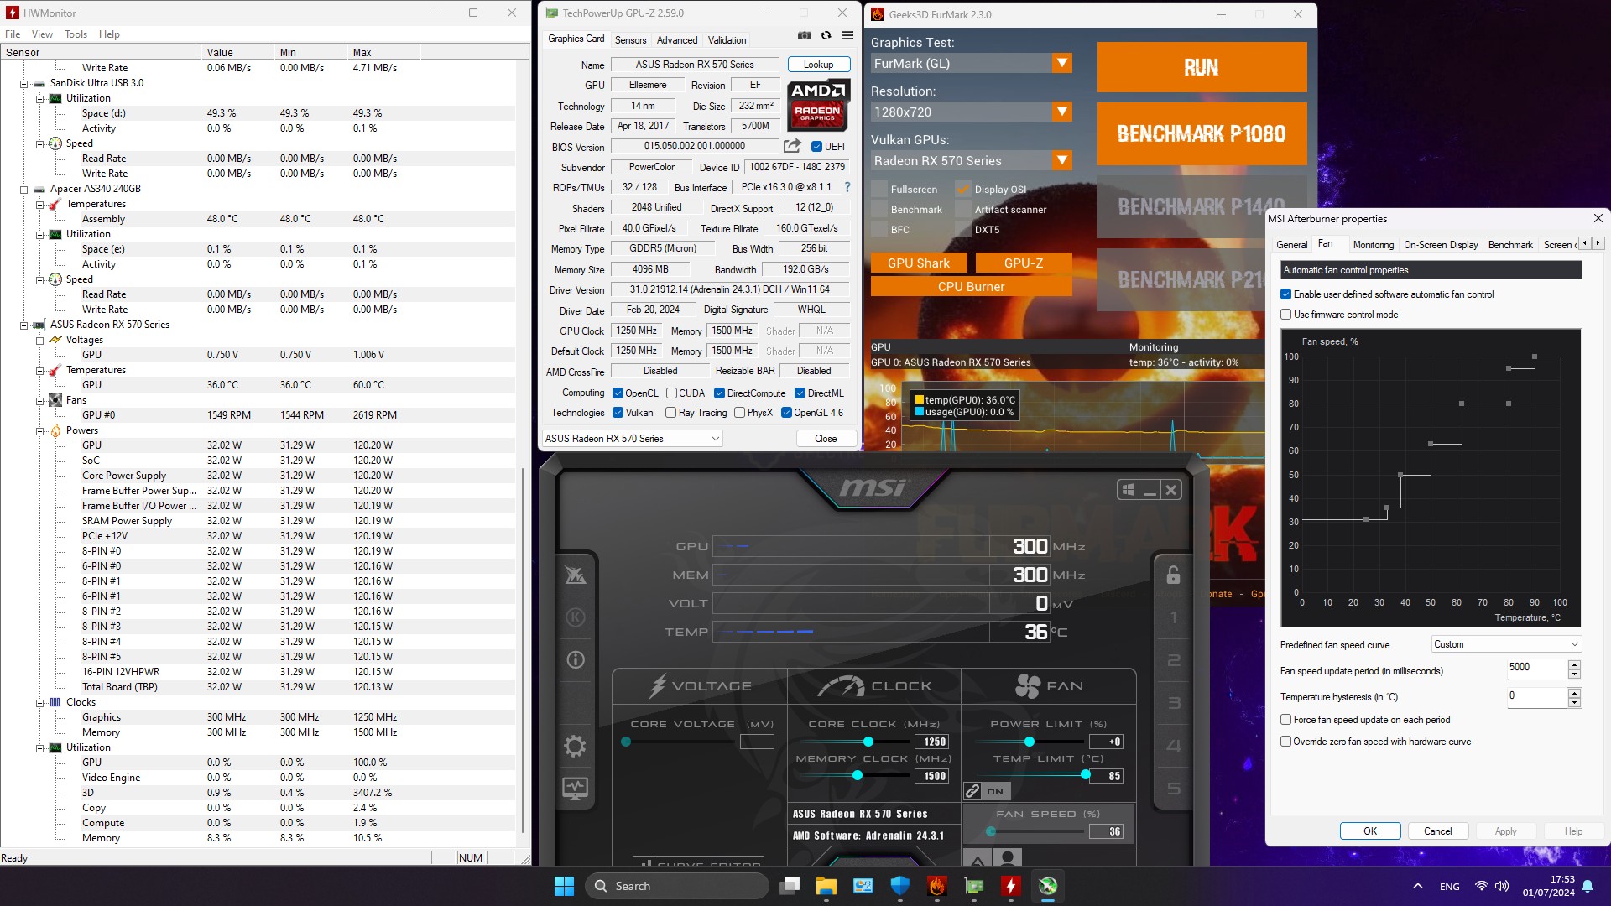Collapse the SanDisk Ultra USB 3.0 node
Image resolution: width=1611 pixels, height=906 pixels.
[23, 83]
